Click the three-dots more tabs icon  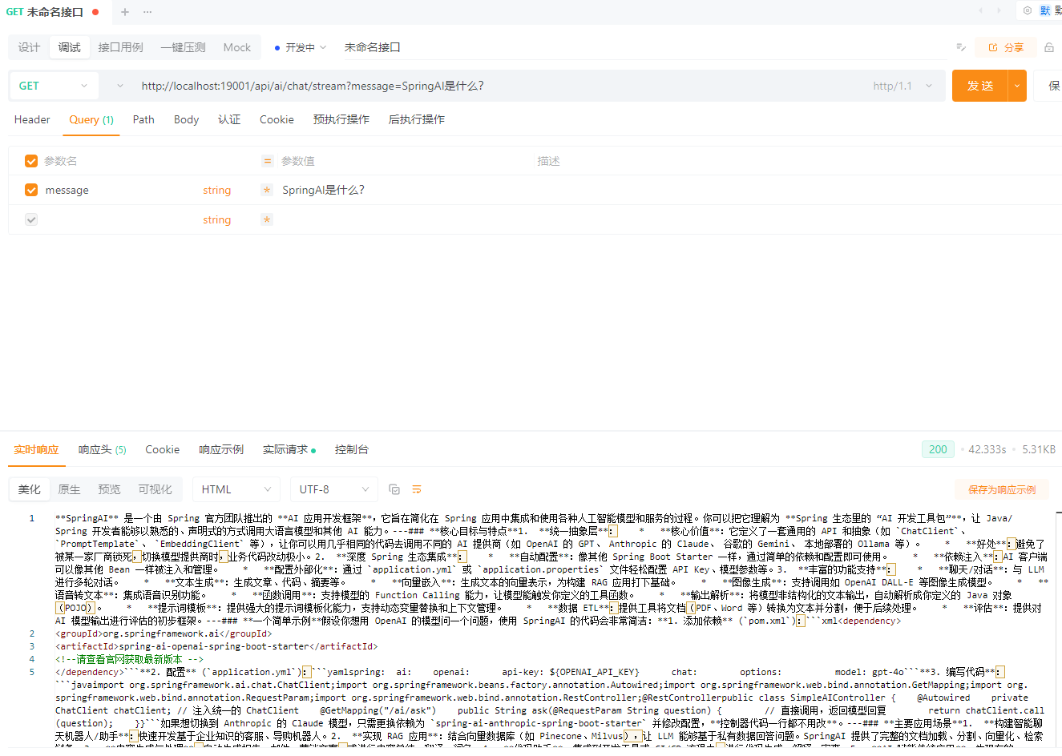[147, 12]
